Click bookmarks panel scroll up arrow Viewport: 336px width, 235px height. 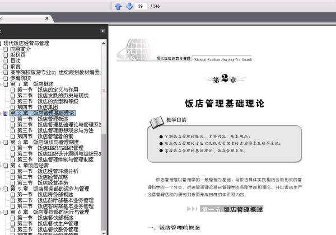pos(104,43)
